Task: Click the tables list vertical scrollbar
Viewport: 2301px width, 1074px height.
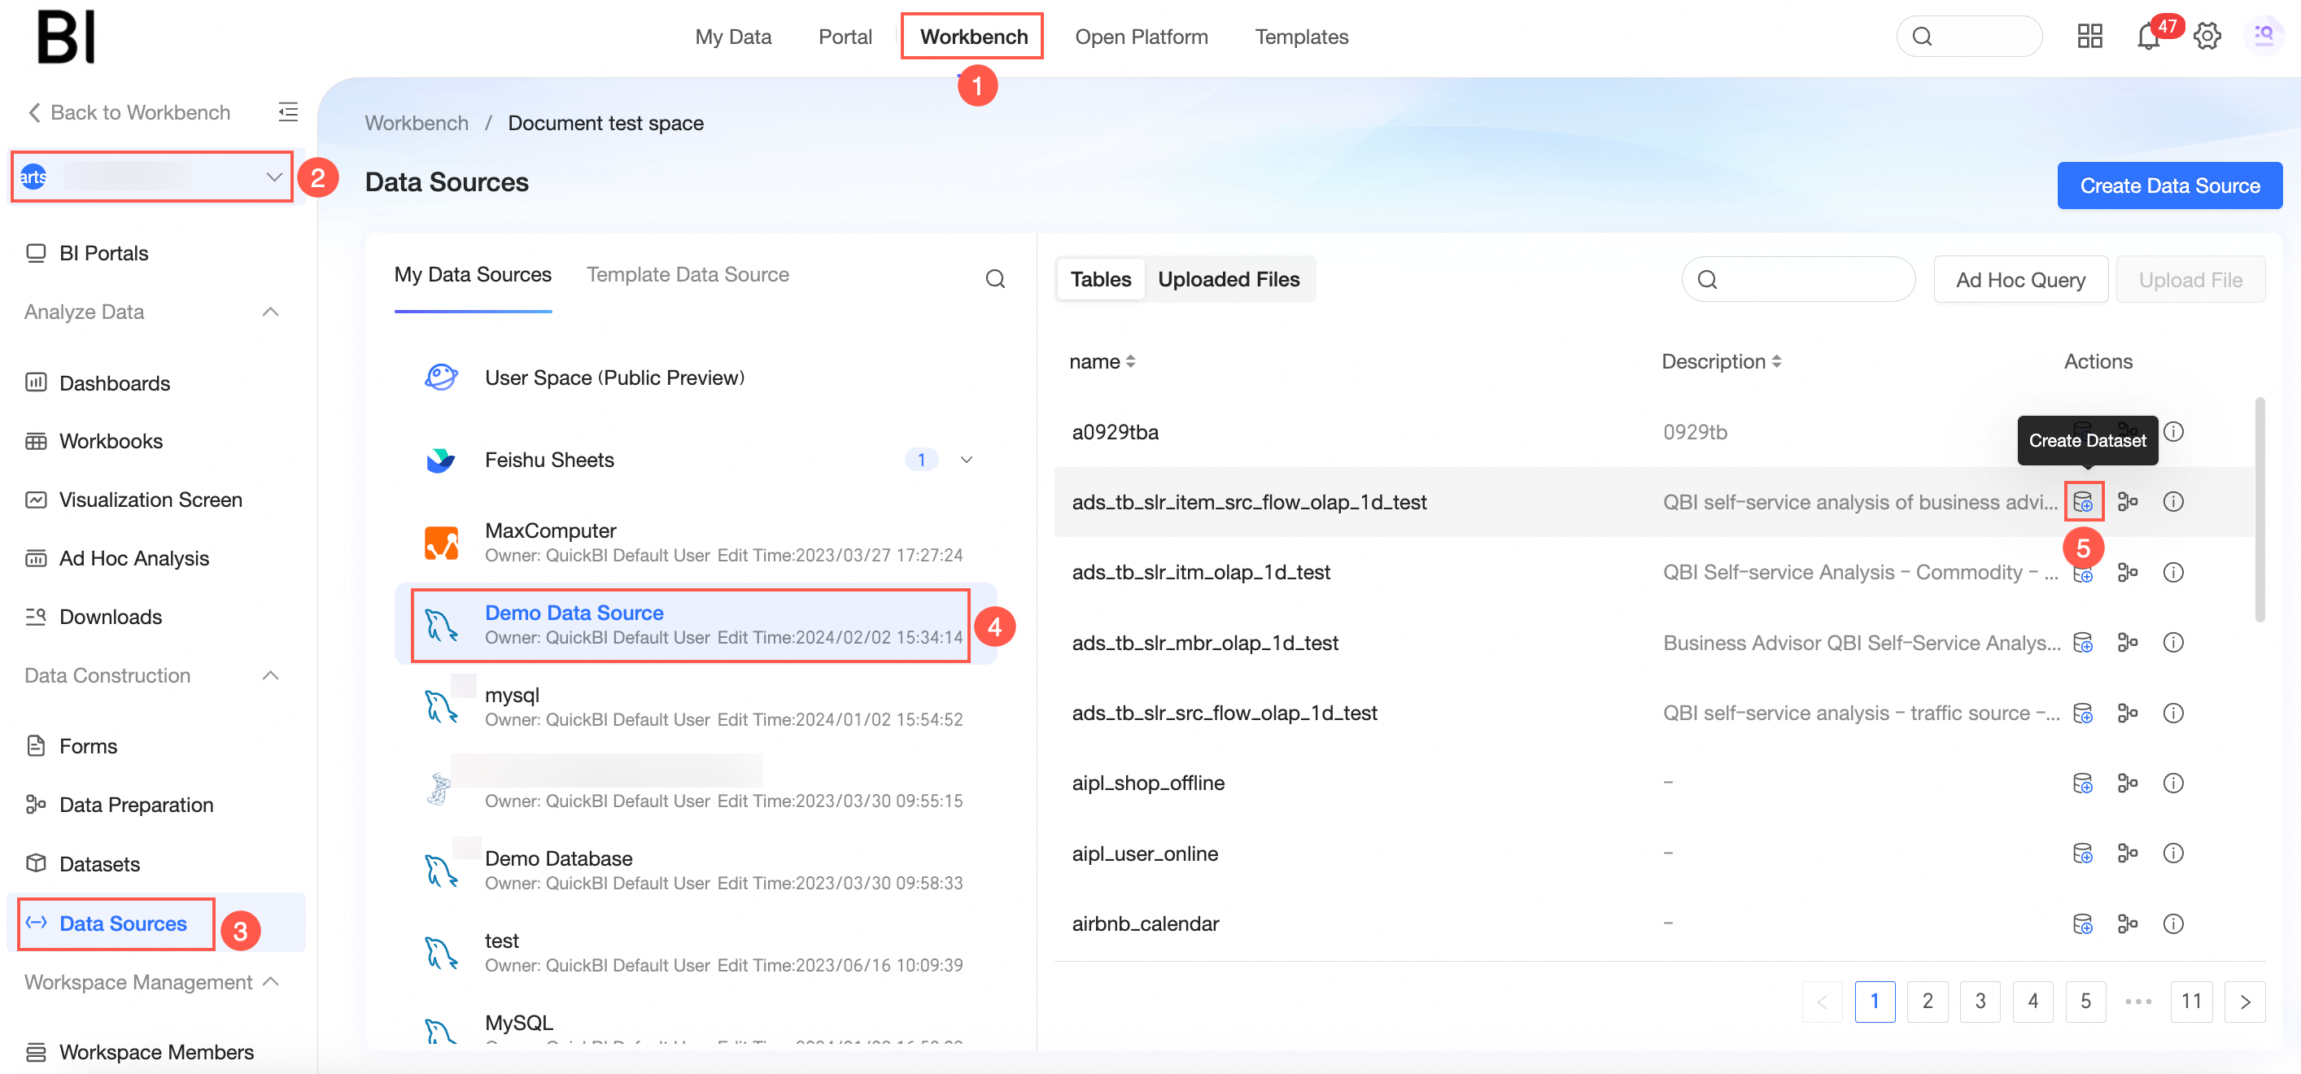Action: point(2259,509)
